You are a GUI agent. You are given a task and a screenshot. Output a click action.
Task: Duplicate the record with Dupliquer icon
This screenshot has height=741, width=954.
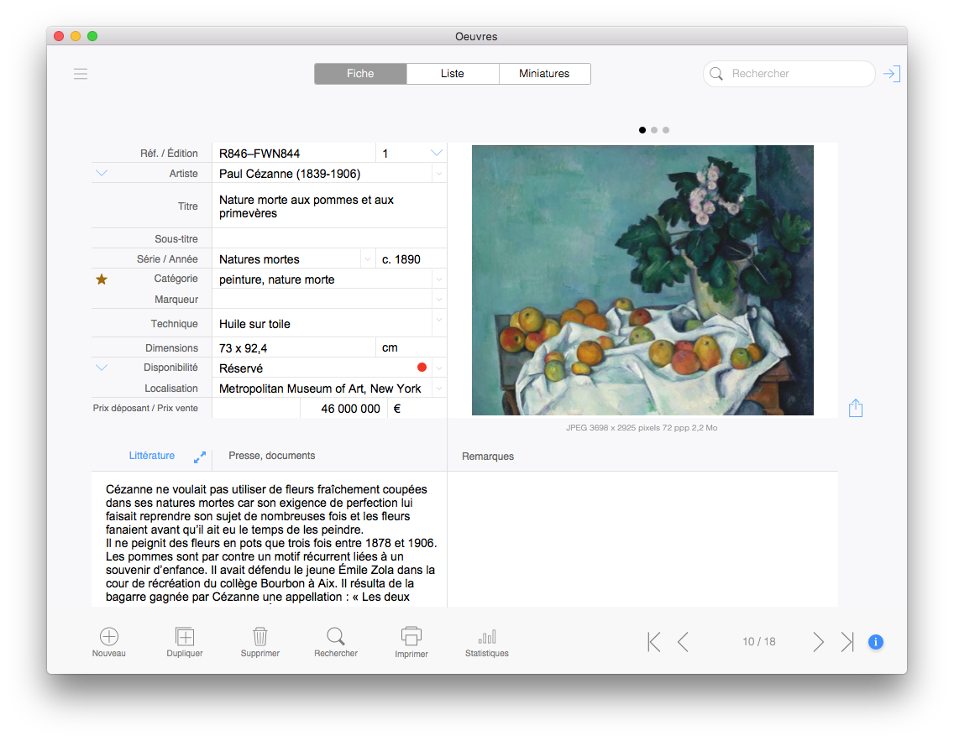[185, 637]
